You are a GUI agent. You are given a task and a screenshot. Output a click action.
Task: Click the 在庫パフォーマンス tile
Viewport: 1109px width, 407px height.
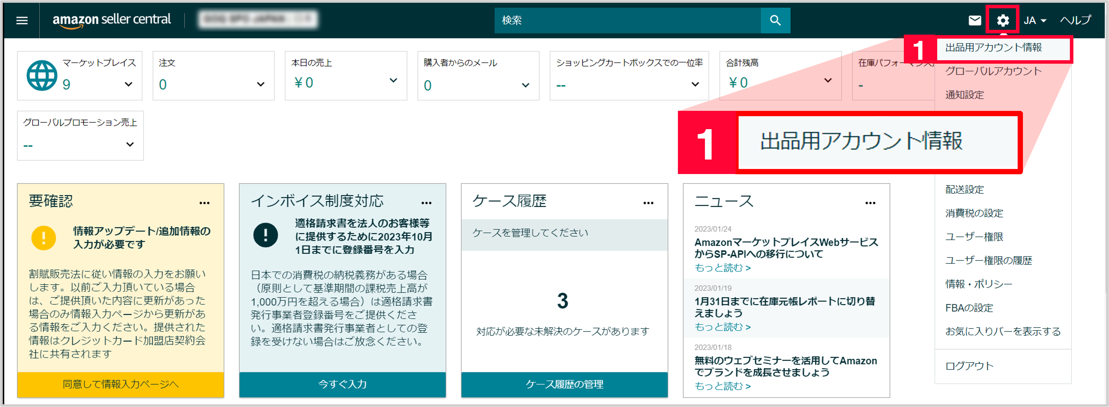pyautogui.click(x=893, y=76)
